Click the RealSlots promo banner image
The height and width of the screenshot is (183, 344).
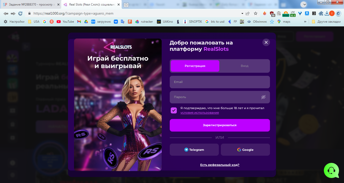118,105
